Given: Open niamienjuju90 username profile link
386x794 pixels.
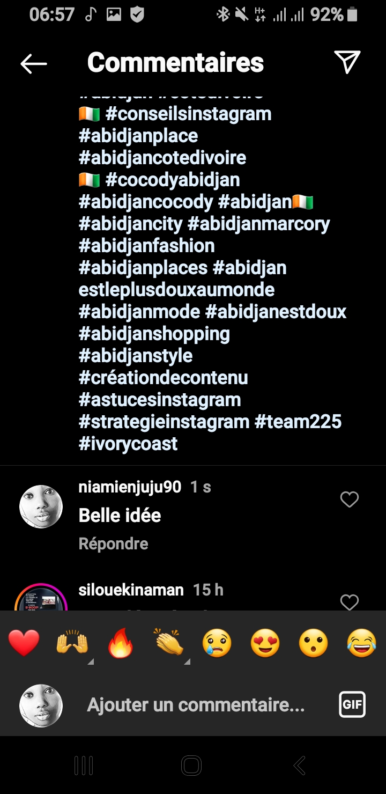Looking at the screenshot, I should pos(130,487).
